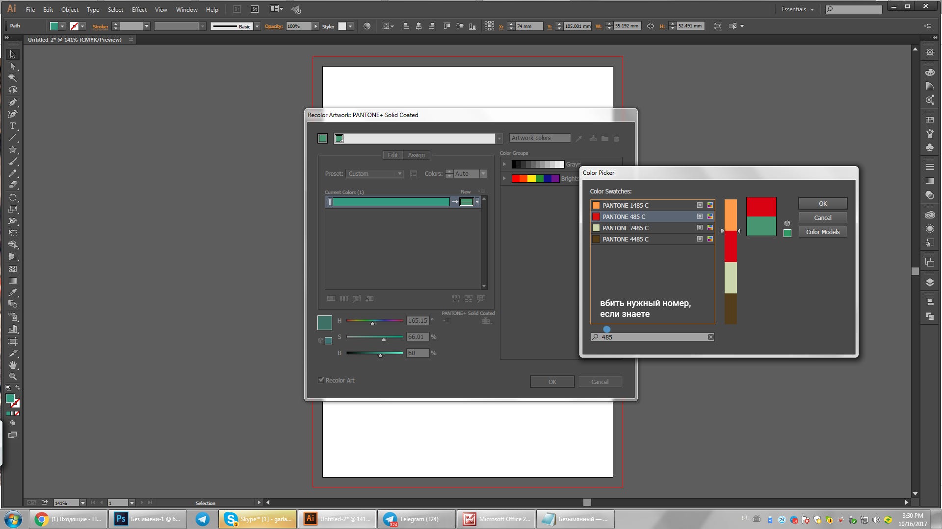Open the Effect menu
Screen dimensions: 942x529
[139, 9]
